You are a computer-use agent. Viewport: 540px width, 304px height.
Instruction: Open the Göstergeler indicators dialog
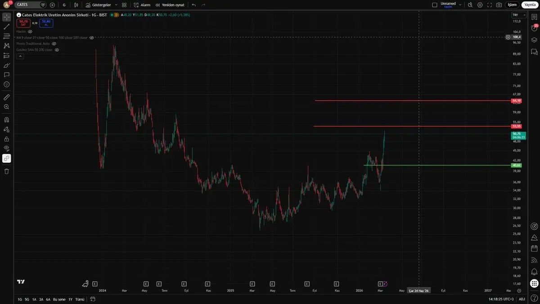coord(98,5)
